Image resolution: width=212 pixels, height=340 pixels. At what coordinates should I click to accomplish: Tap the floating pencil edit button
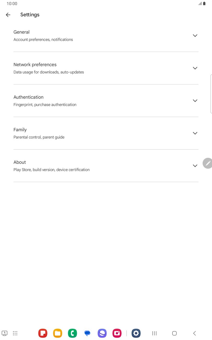click(x=208, y=163)
